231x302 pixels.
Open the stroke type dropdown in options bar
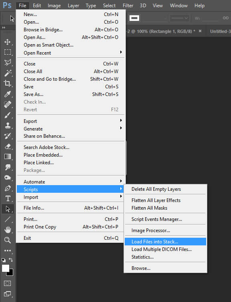point(179,18)
